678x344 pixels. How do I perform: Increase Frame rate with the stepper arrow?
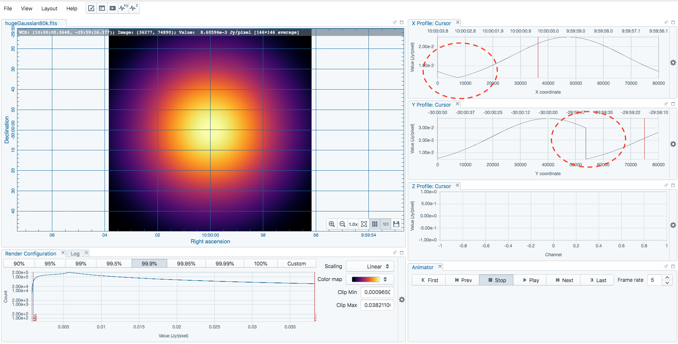667,277
